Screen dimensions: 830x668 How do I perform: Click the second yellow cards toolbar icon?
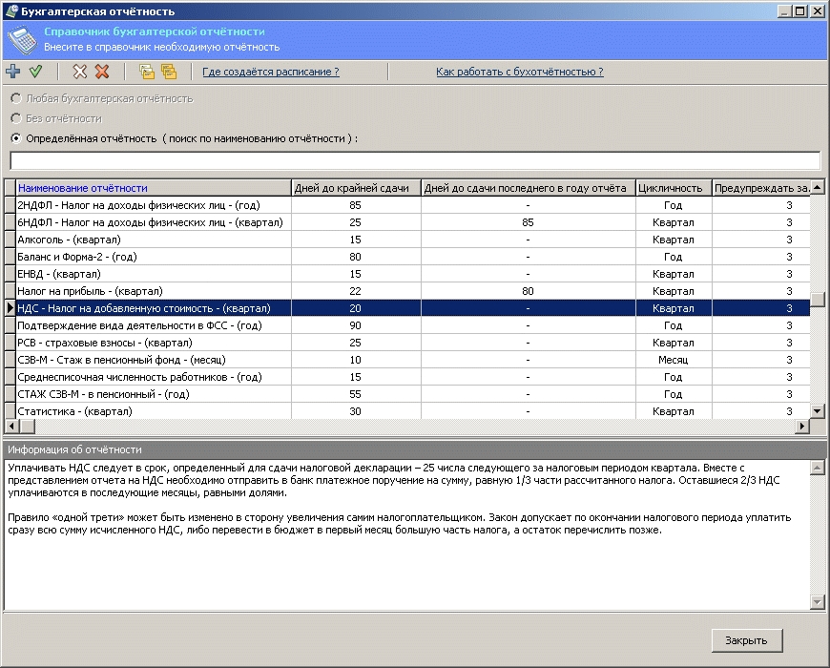pyautogui.click(x=169, y=72)
